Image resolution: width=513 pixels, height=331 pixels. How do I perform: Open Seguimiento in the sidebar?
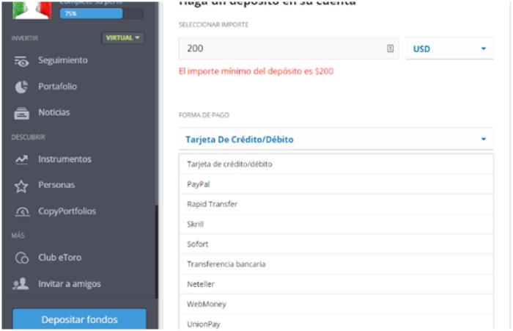coord(63,60)
